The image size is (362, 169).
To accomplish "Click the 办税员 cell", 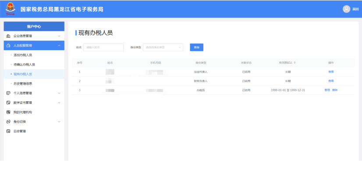I will [201, 90].
